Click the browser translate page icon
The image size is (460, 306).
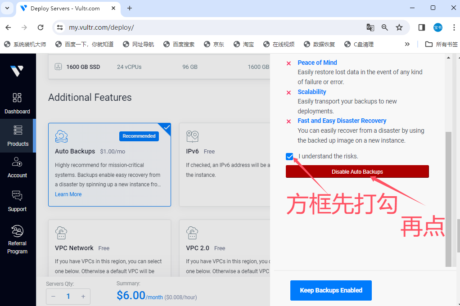[370, 27]
